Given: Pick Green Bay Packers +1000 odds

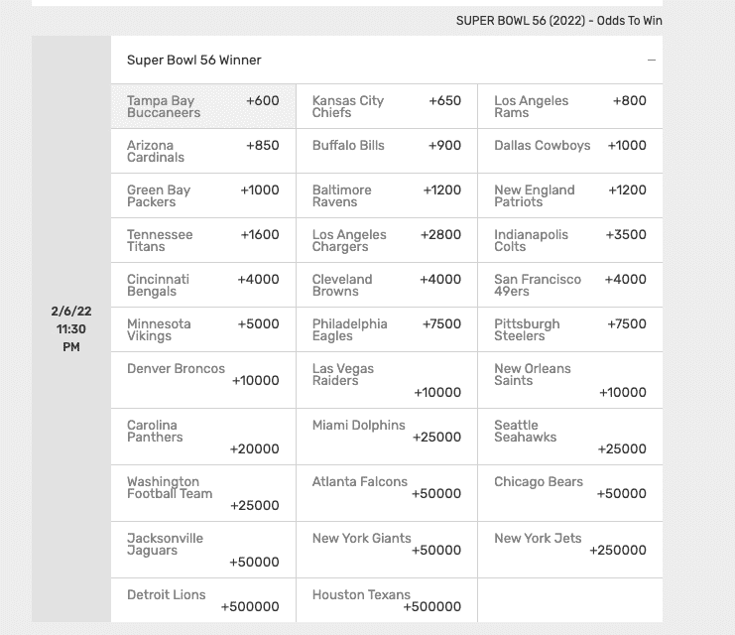Looking at the screenshot, I should [203, 195].
